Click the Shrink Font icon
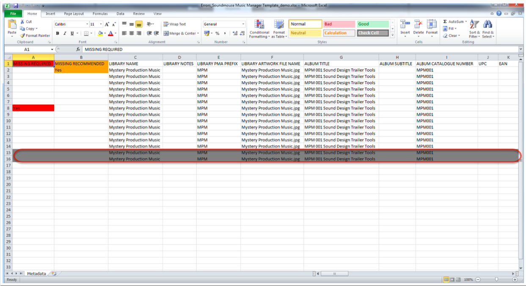526x286 pixels. point(113,24)
